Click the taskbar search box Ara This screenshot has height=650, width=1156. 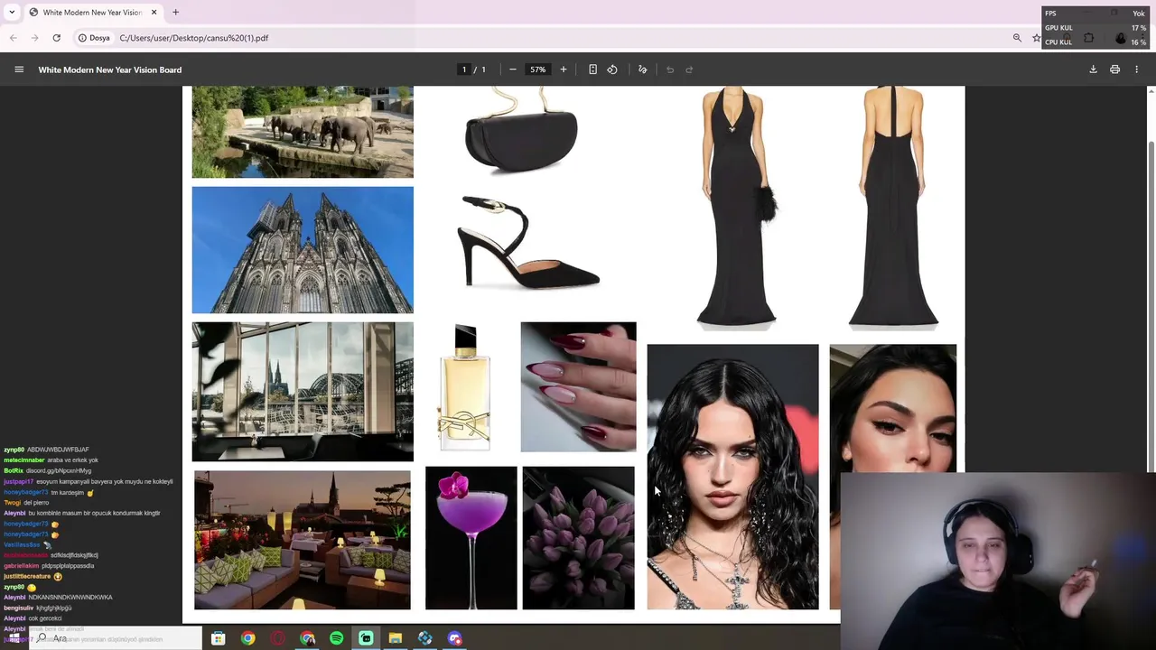coord(116,638)
